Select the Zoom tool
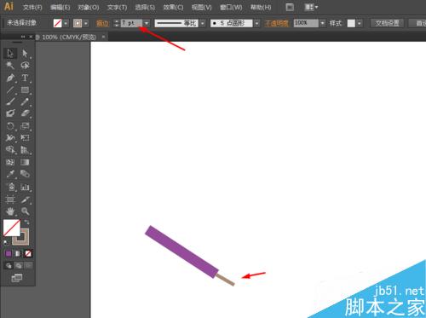 (x=25, y=211)
